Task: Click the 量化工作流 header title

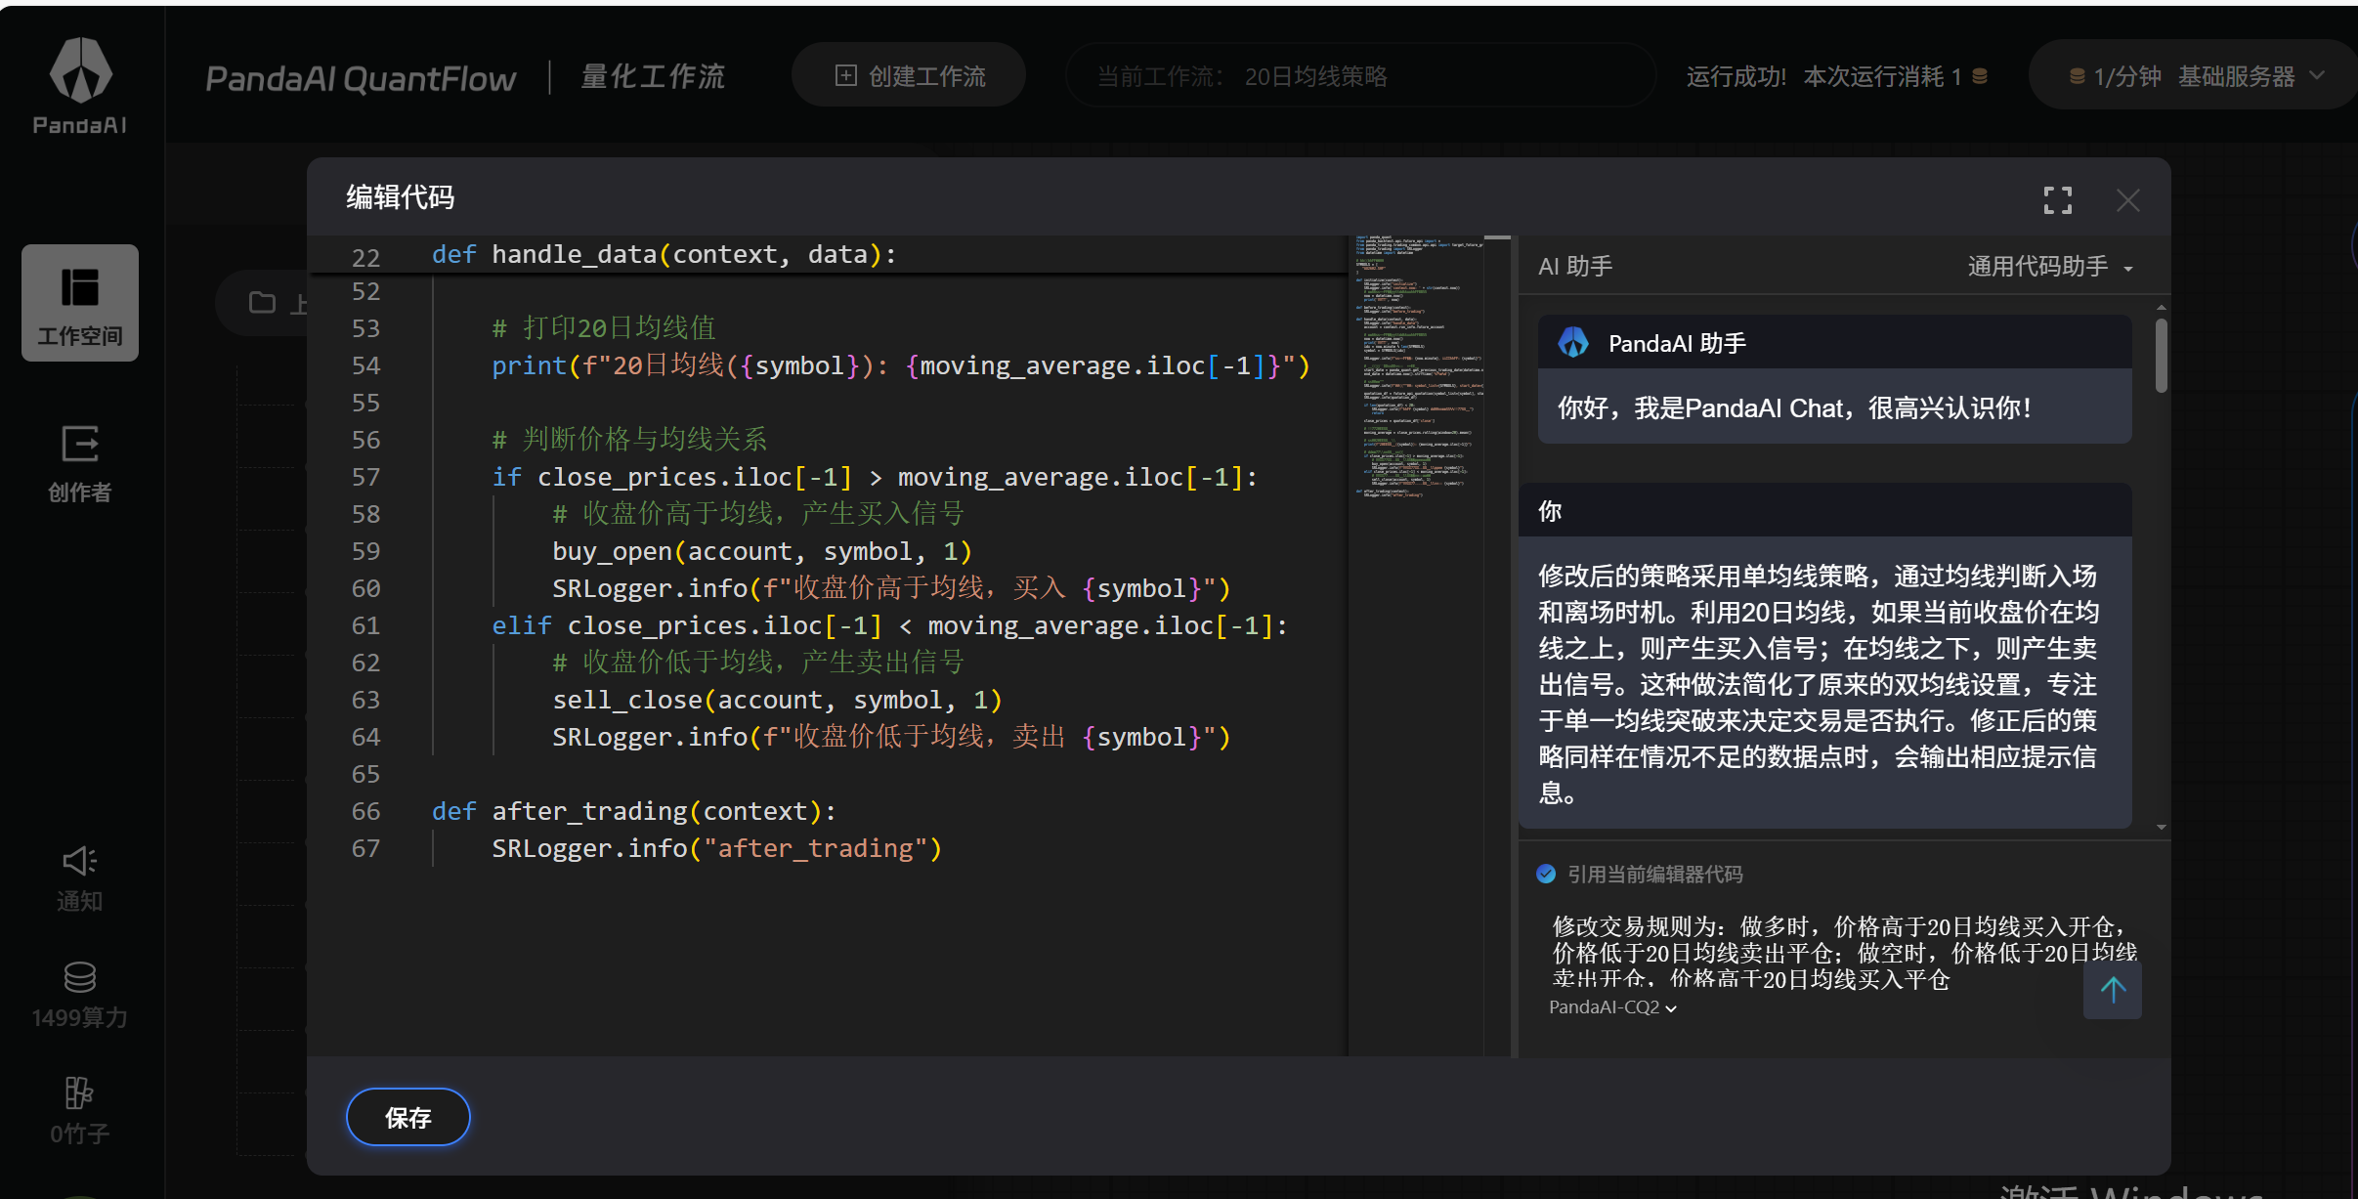Action: click(x=653, y=76)
